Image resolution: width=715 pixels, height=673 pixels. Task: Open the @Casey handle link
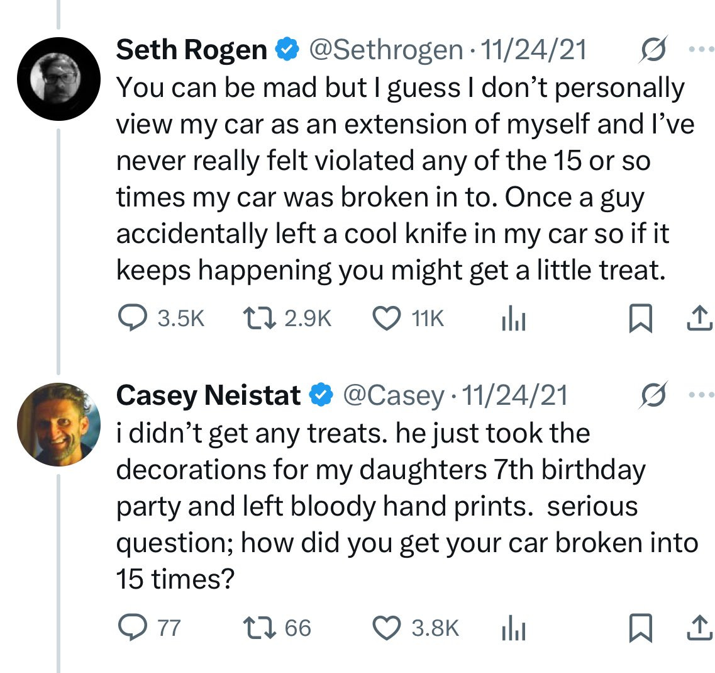(394, 396)
